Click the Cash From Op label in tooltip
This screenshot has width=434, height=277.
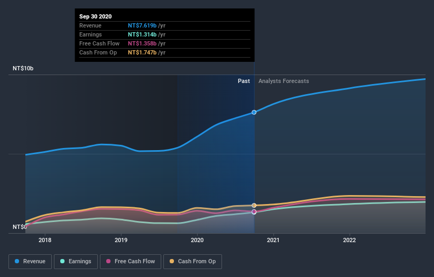point(98,52)
